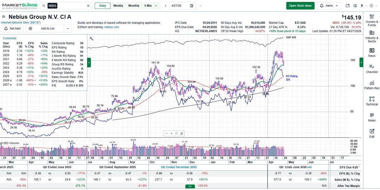Click the flag icon beside Nebius Group
The height and width of the screenshot is (190, 380).
(x=4, y=17)
